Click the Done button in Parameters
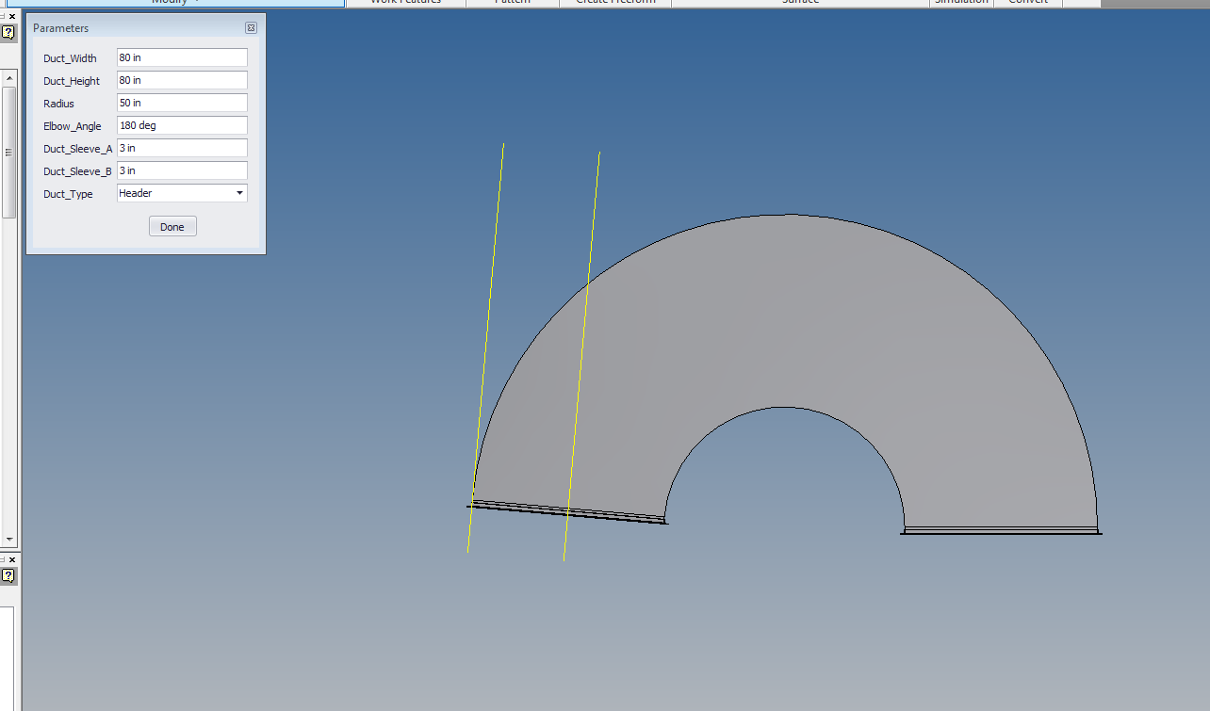The height and width of the screenshot is (711, 1210). [172, 227]
